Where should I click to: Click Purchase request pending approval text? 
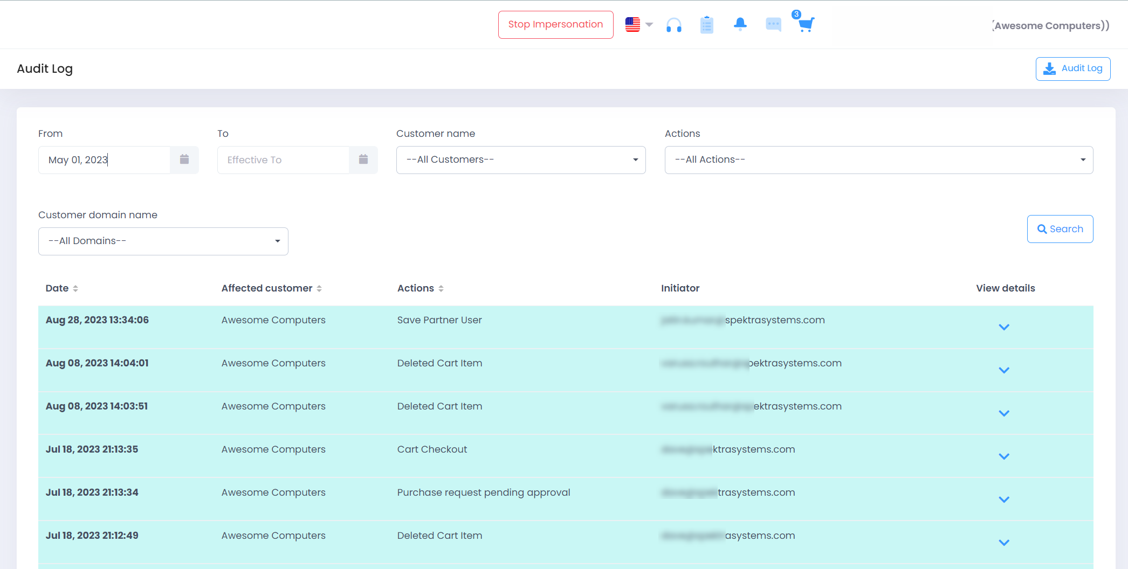click(484, 492)
